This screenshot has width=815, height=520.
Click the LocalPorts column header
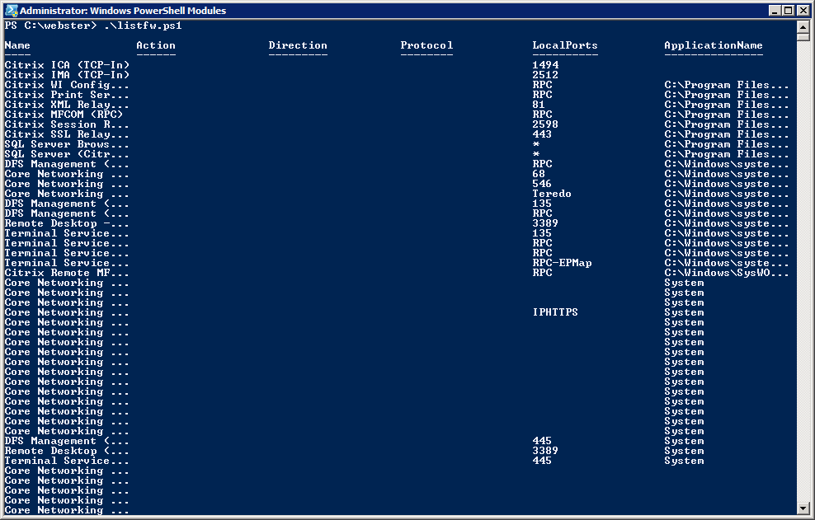click(x=565, y=45)
